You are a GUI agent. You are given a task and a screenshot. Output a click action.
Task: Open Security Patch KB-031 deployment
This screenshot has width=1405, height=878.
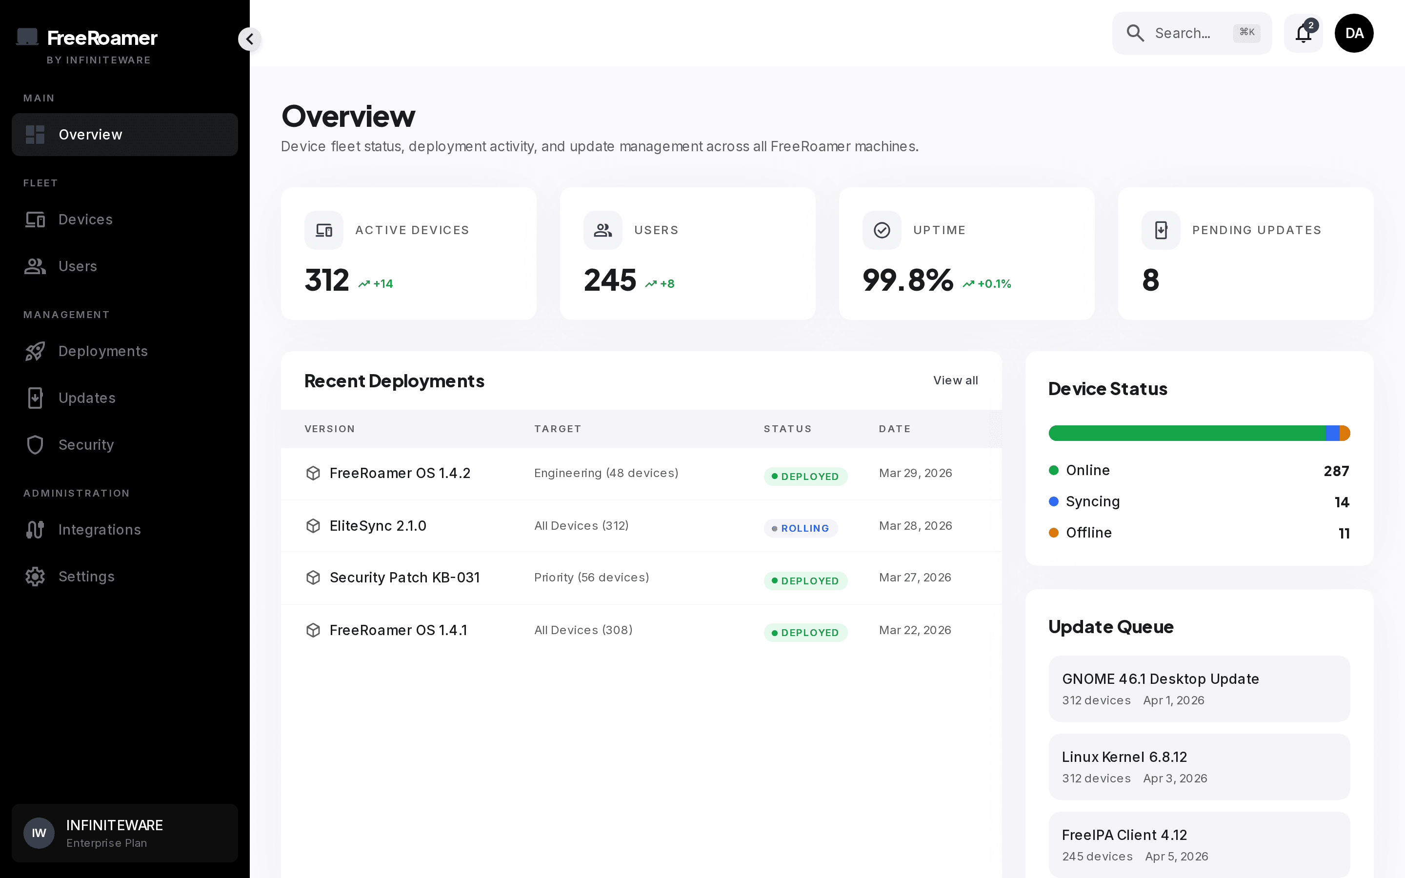pos(641,578)
